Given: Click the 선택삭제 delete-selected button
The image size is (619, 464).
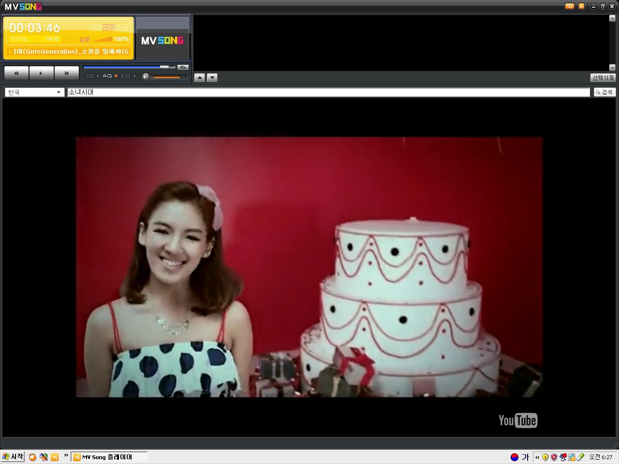Looking at the screenshot, I should (603, 77).
